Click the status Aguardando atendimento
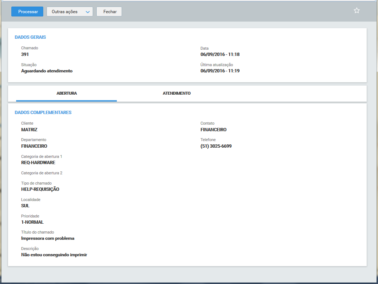This screenshot has width=378, height=284. pos(47,71)
